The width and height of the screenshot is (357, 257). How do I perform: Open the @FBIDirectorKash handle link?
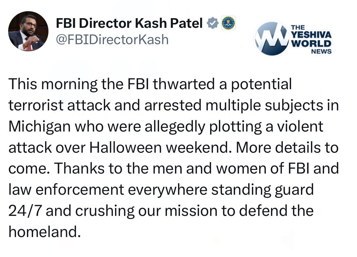[112, 39]
